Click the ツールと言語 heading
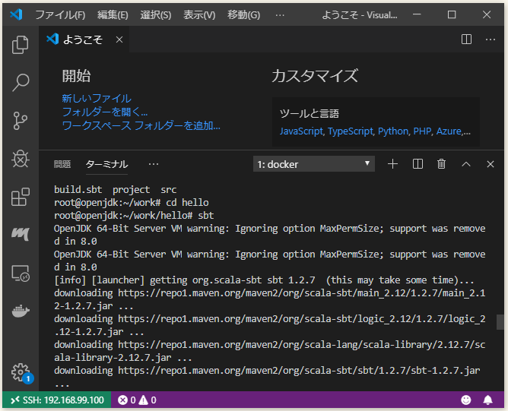 (x=309, y=114)
